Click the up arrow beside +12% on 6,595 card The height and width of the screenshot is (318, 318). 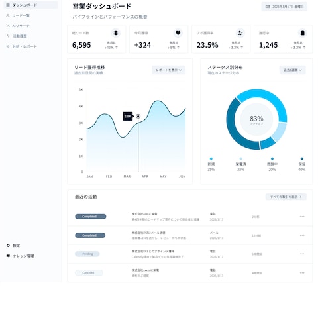[x=117, y=47]
